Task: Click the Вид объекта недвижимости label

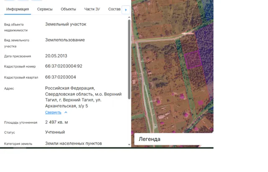Action: (16, 27)
